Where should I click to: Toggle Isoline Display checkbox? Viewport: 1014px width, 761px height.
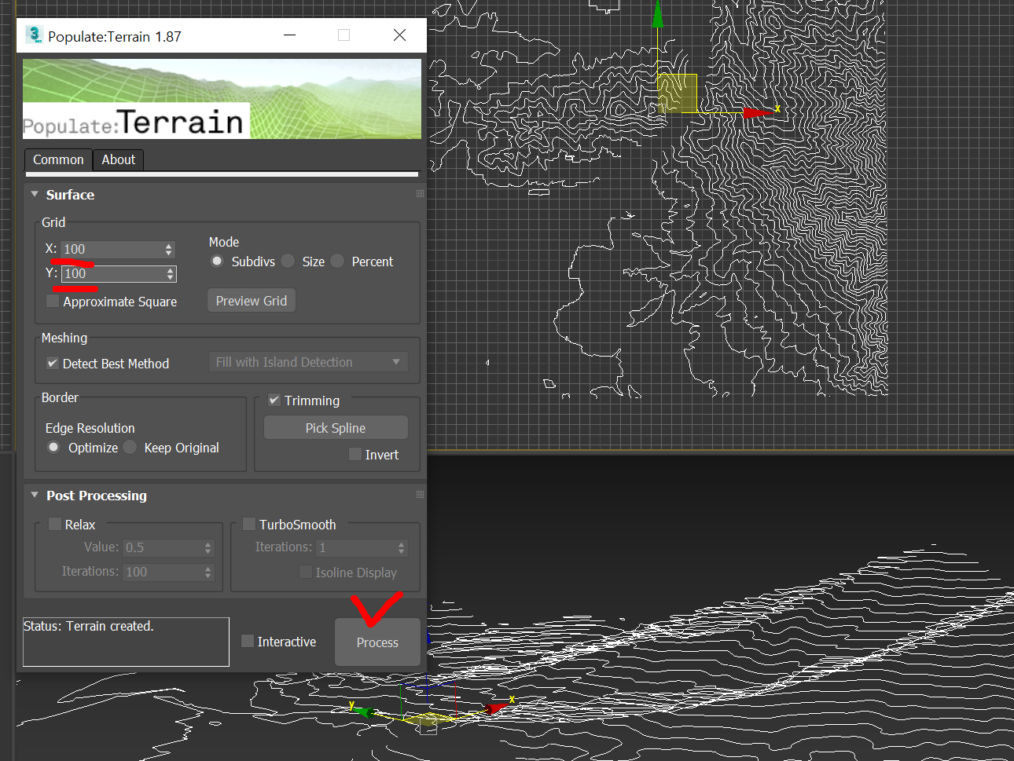click(x=306, y=572)
